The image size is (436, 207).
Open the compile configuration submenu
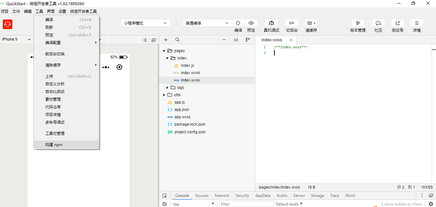click(x=67, y=43)
